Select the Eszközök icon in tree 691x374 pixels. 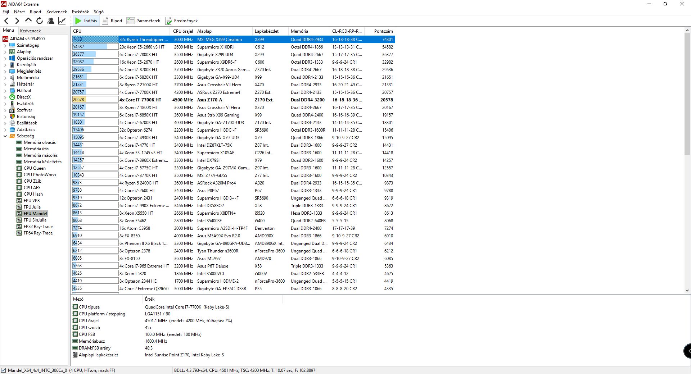click(12, 104)
